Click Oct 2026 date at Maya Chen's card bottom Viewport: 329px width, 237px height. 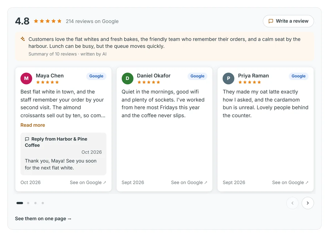point(30,182)
